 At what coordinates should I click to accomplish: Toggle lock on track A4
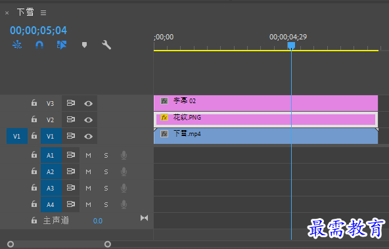(x=34, y=204)
